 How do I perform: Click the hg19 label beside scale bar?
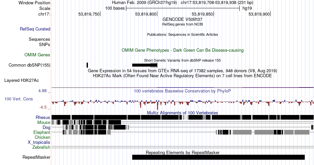click(x=247, y=8)
